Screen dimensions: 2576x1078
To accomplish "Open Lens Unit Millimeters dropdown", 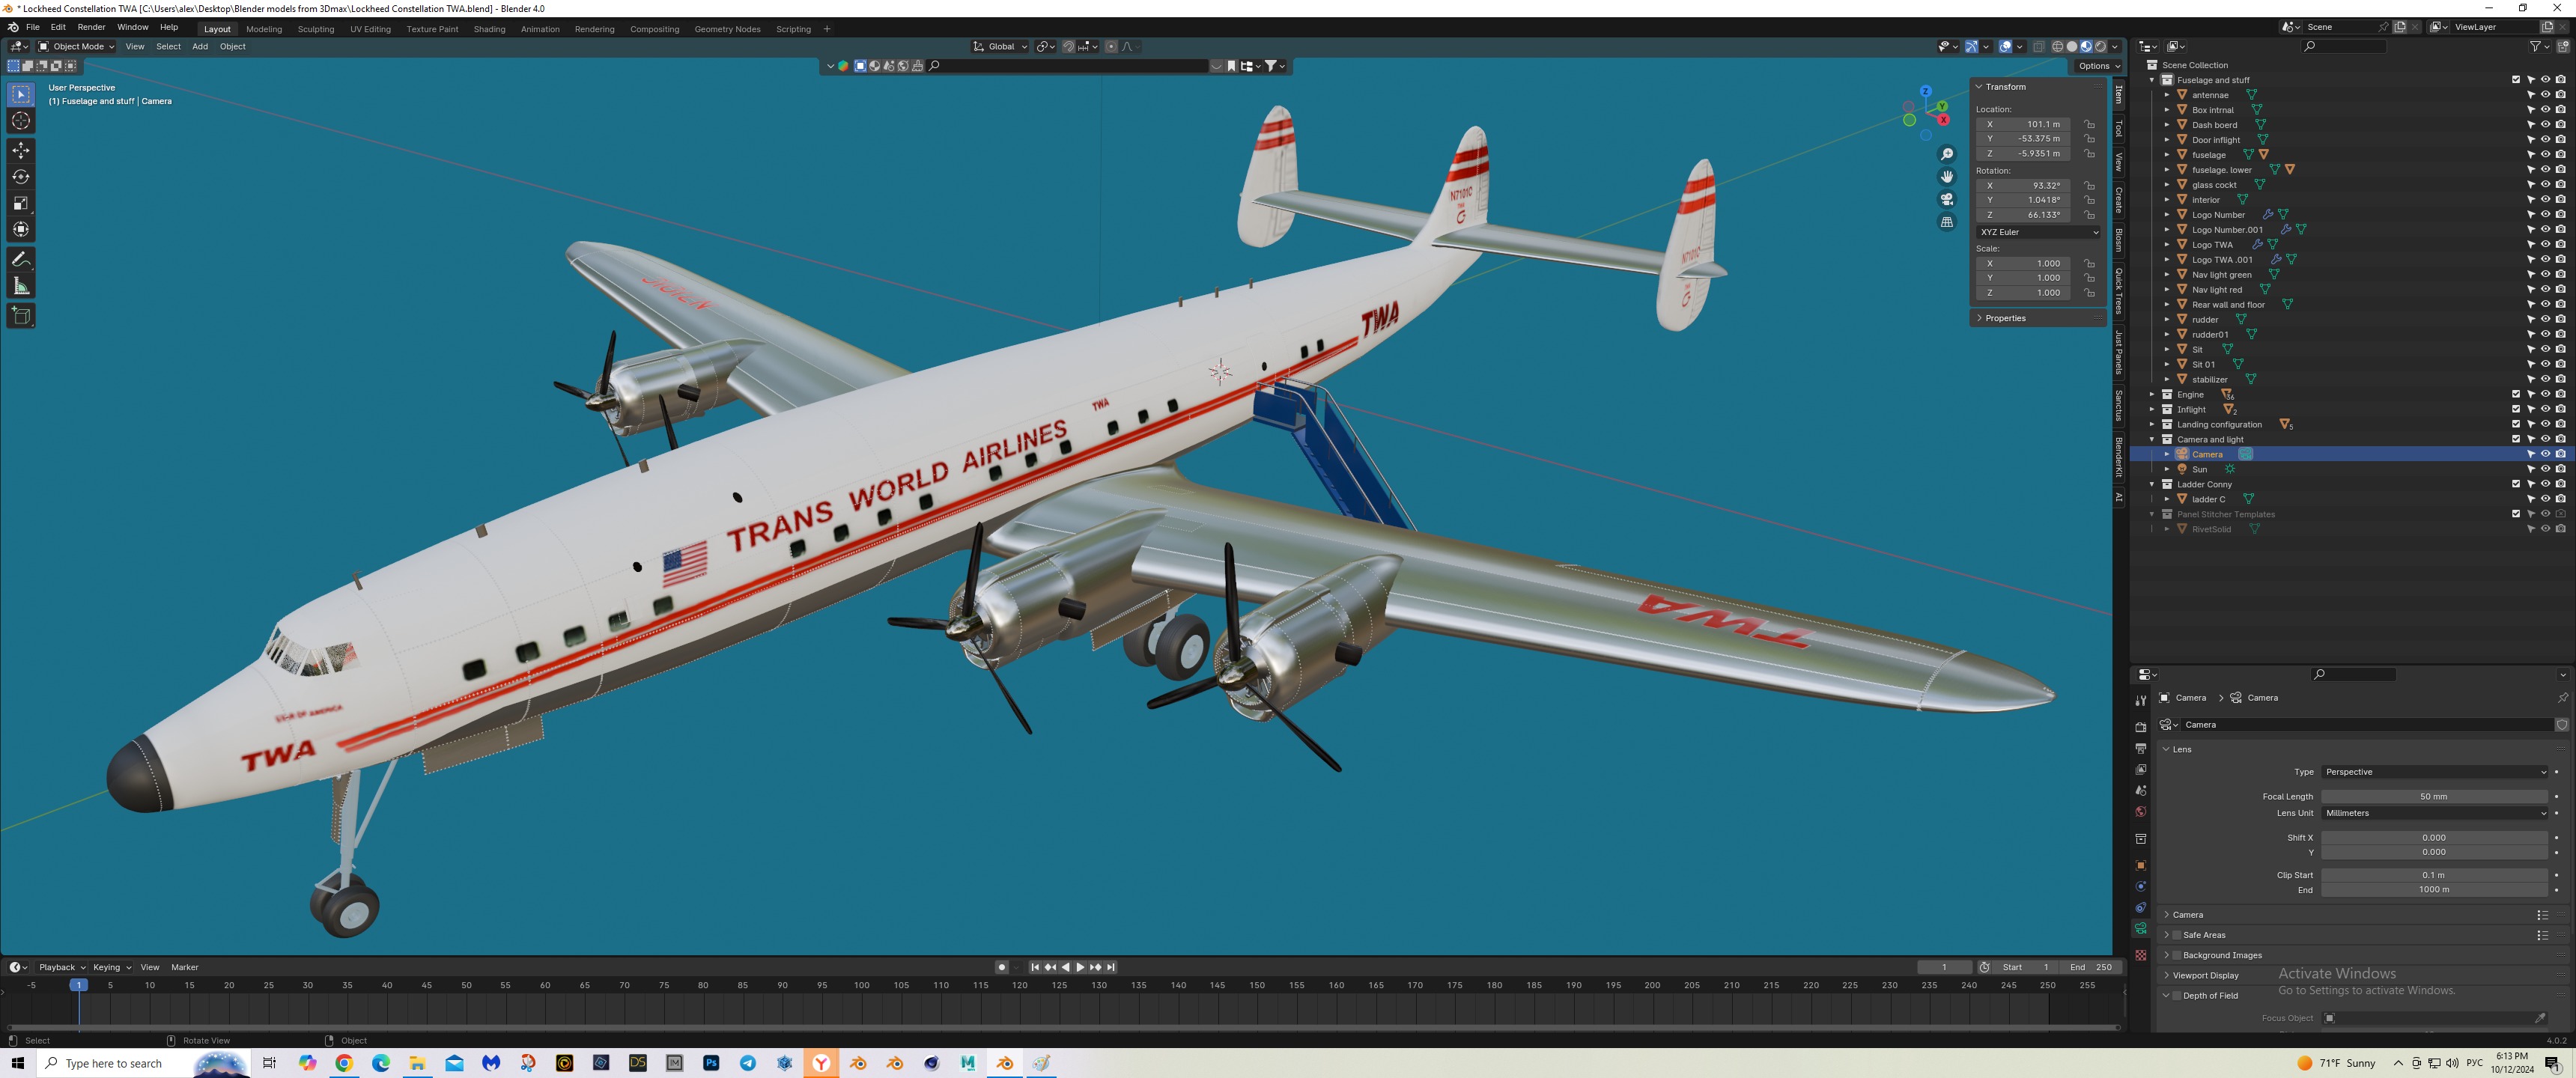I will tap(2434, 813).
